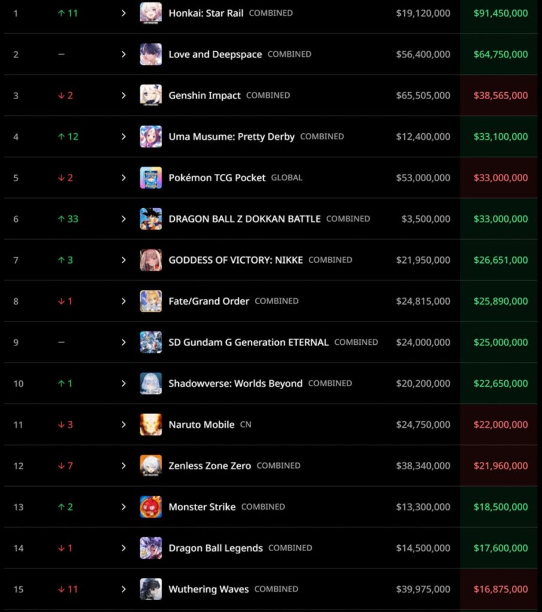The height and width of the screenshot is (612, 542).
Task: Click the Monster Strike app icon
Action: [151, 507]
